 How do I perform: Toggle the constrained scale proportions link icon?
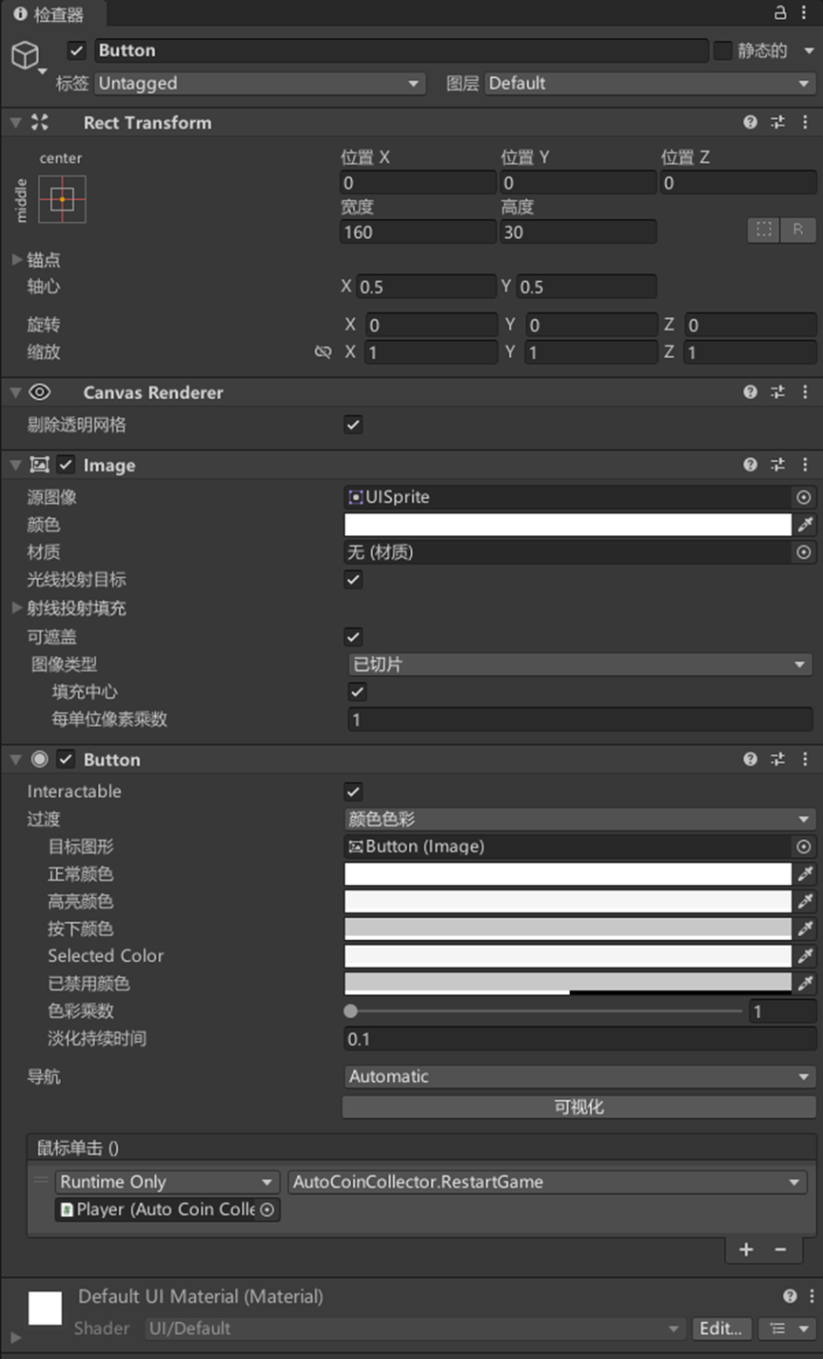(x=323, y=351)
